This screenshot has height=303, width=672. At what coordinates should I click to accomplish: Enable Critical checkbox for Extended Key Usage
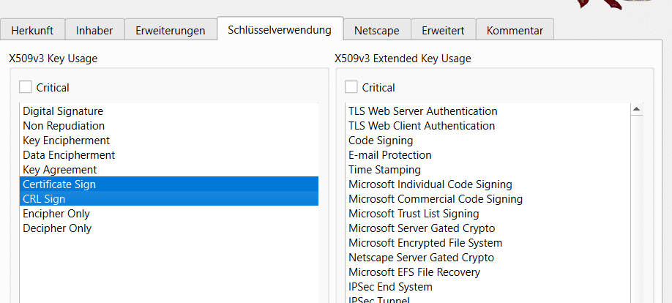click(x=351, y=87)
